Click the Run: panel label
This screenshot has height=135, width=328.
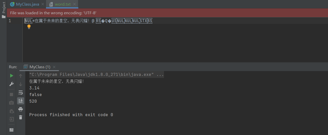[x=13, y=67]
